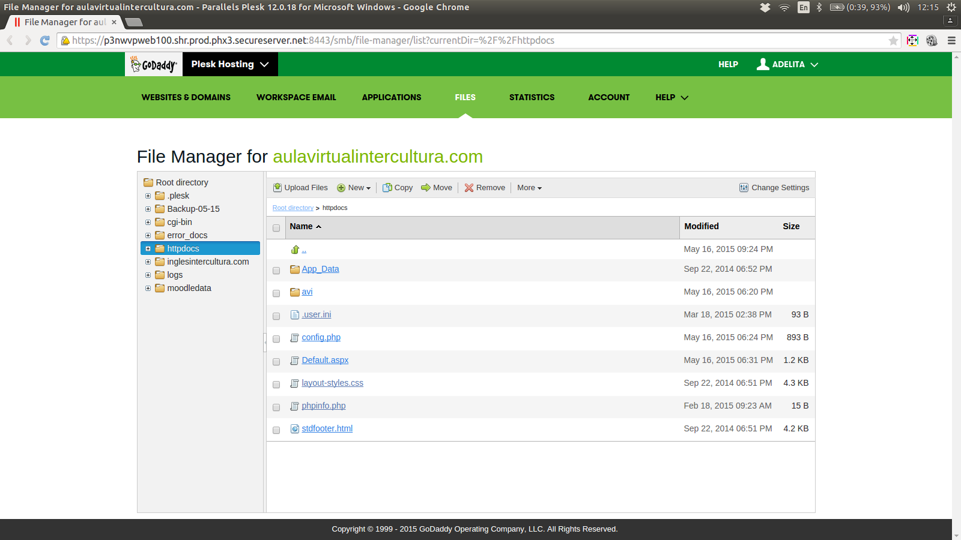Image resolution: width=961 pixels, height=540 pixels.
Task: Open Plesk Hosting dropdown
Action: pyautogui.click(x=230, y=64)
